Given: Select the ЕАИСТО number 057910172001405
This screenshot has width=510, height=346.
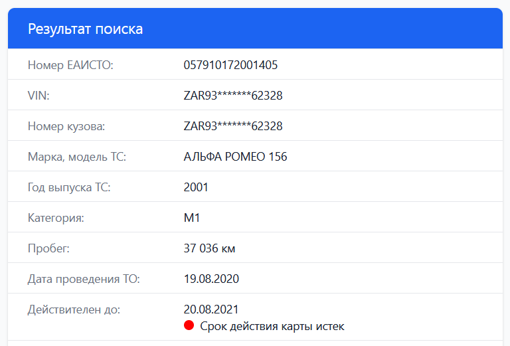Looking at the screenshot, I should coord(230,65).
